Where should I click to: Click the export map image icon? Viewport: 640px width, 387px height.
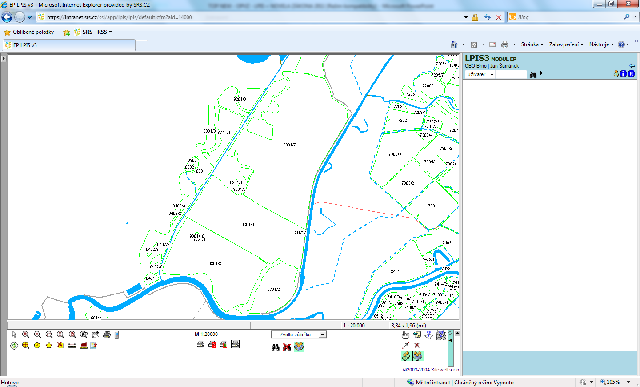[x=94, y=345]
